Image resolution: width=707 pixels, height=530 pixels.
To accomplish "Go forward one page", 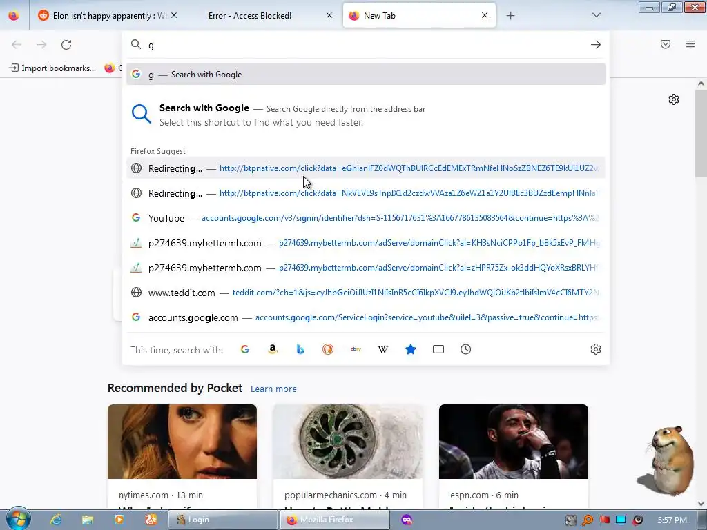I will click(x=41, y=45).
